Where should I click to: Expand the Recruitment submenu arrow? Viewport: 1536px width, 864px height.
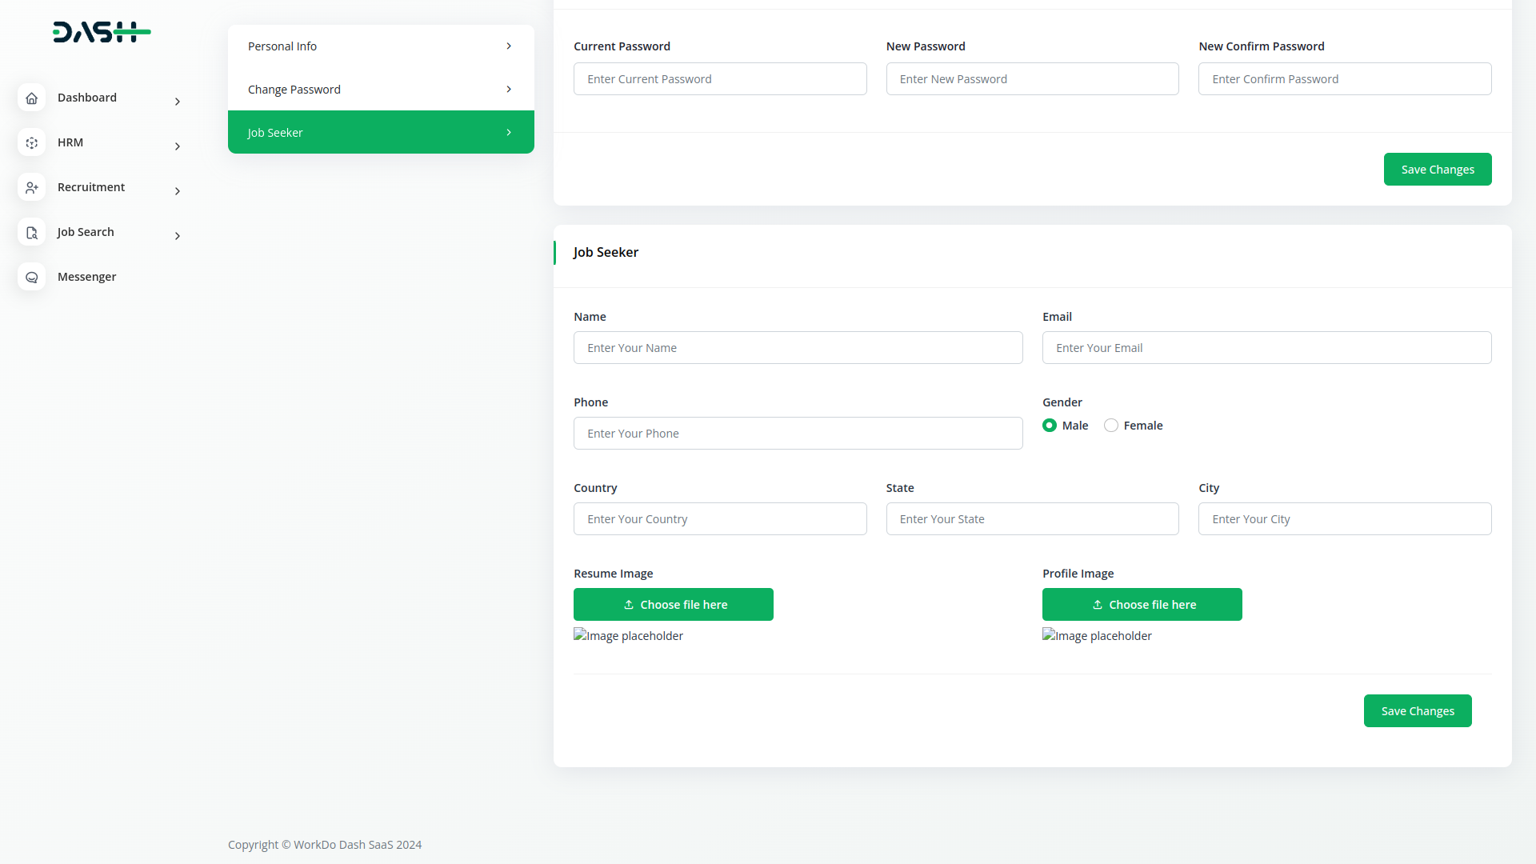point(178,191)
